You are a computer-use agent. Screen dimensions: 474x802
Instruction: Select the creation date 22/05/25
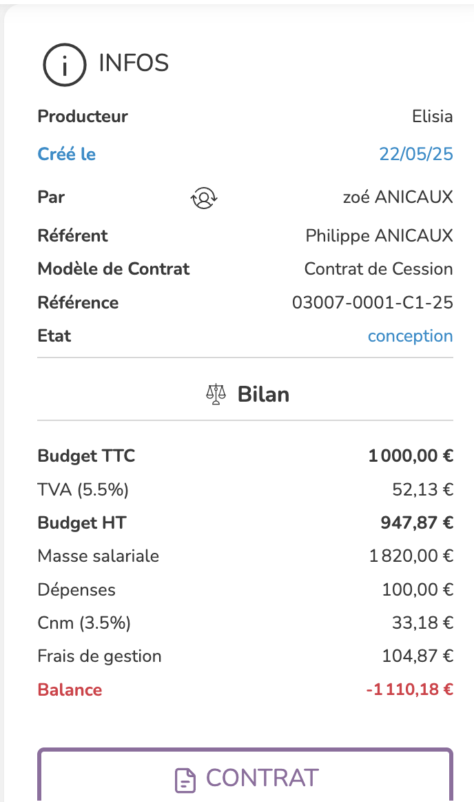tap(416, 154)
